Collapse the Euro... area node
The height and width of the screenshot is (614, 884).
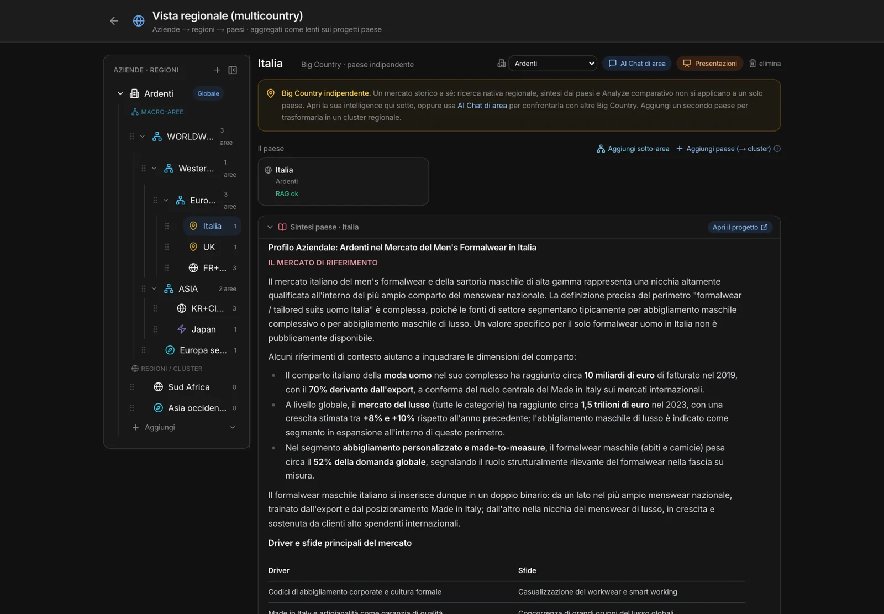[x=166, y=201]
